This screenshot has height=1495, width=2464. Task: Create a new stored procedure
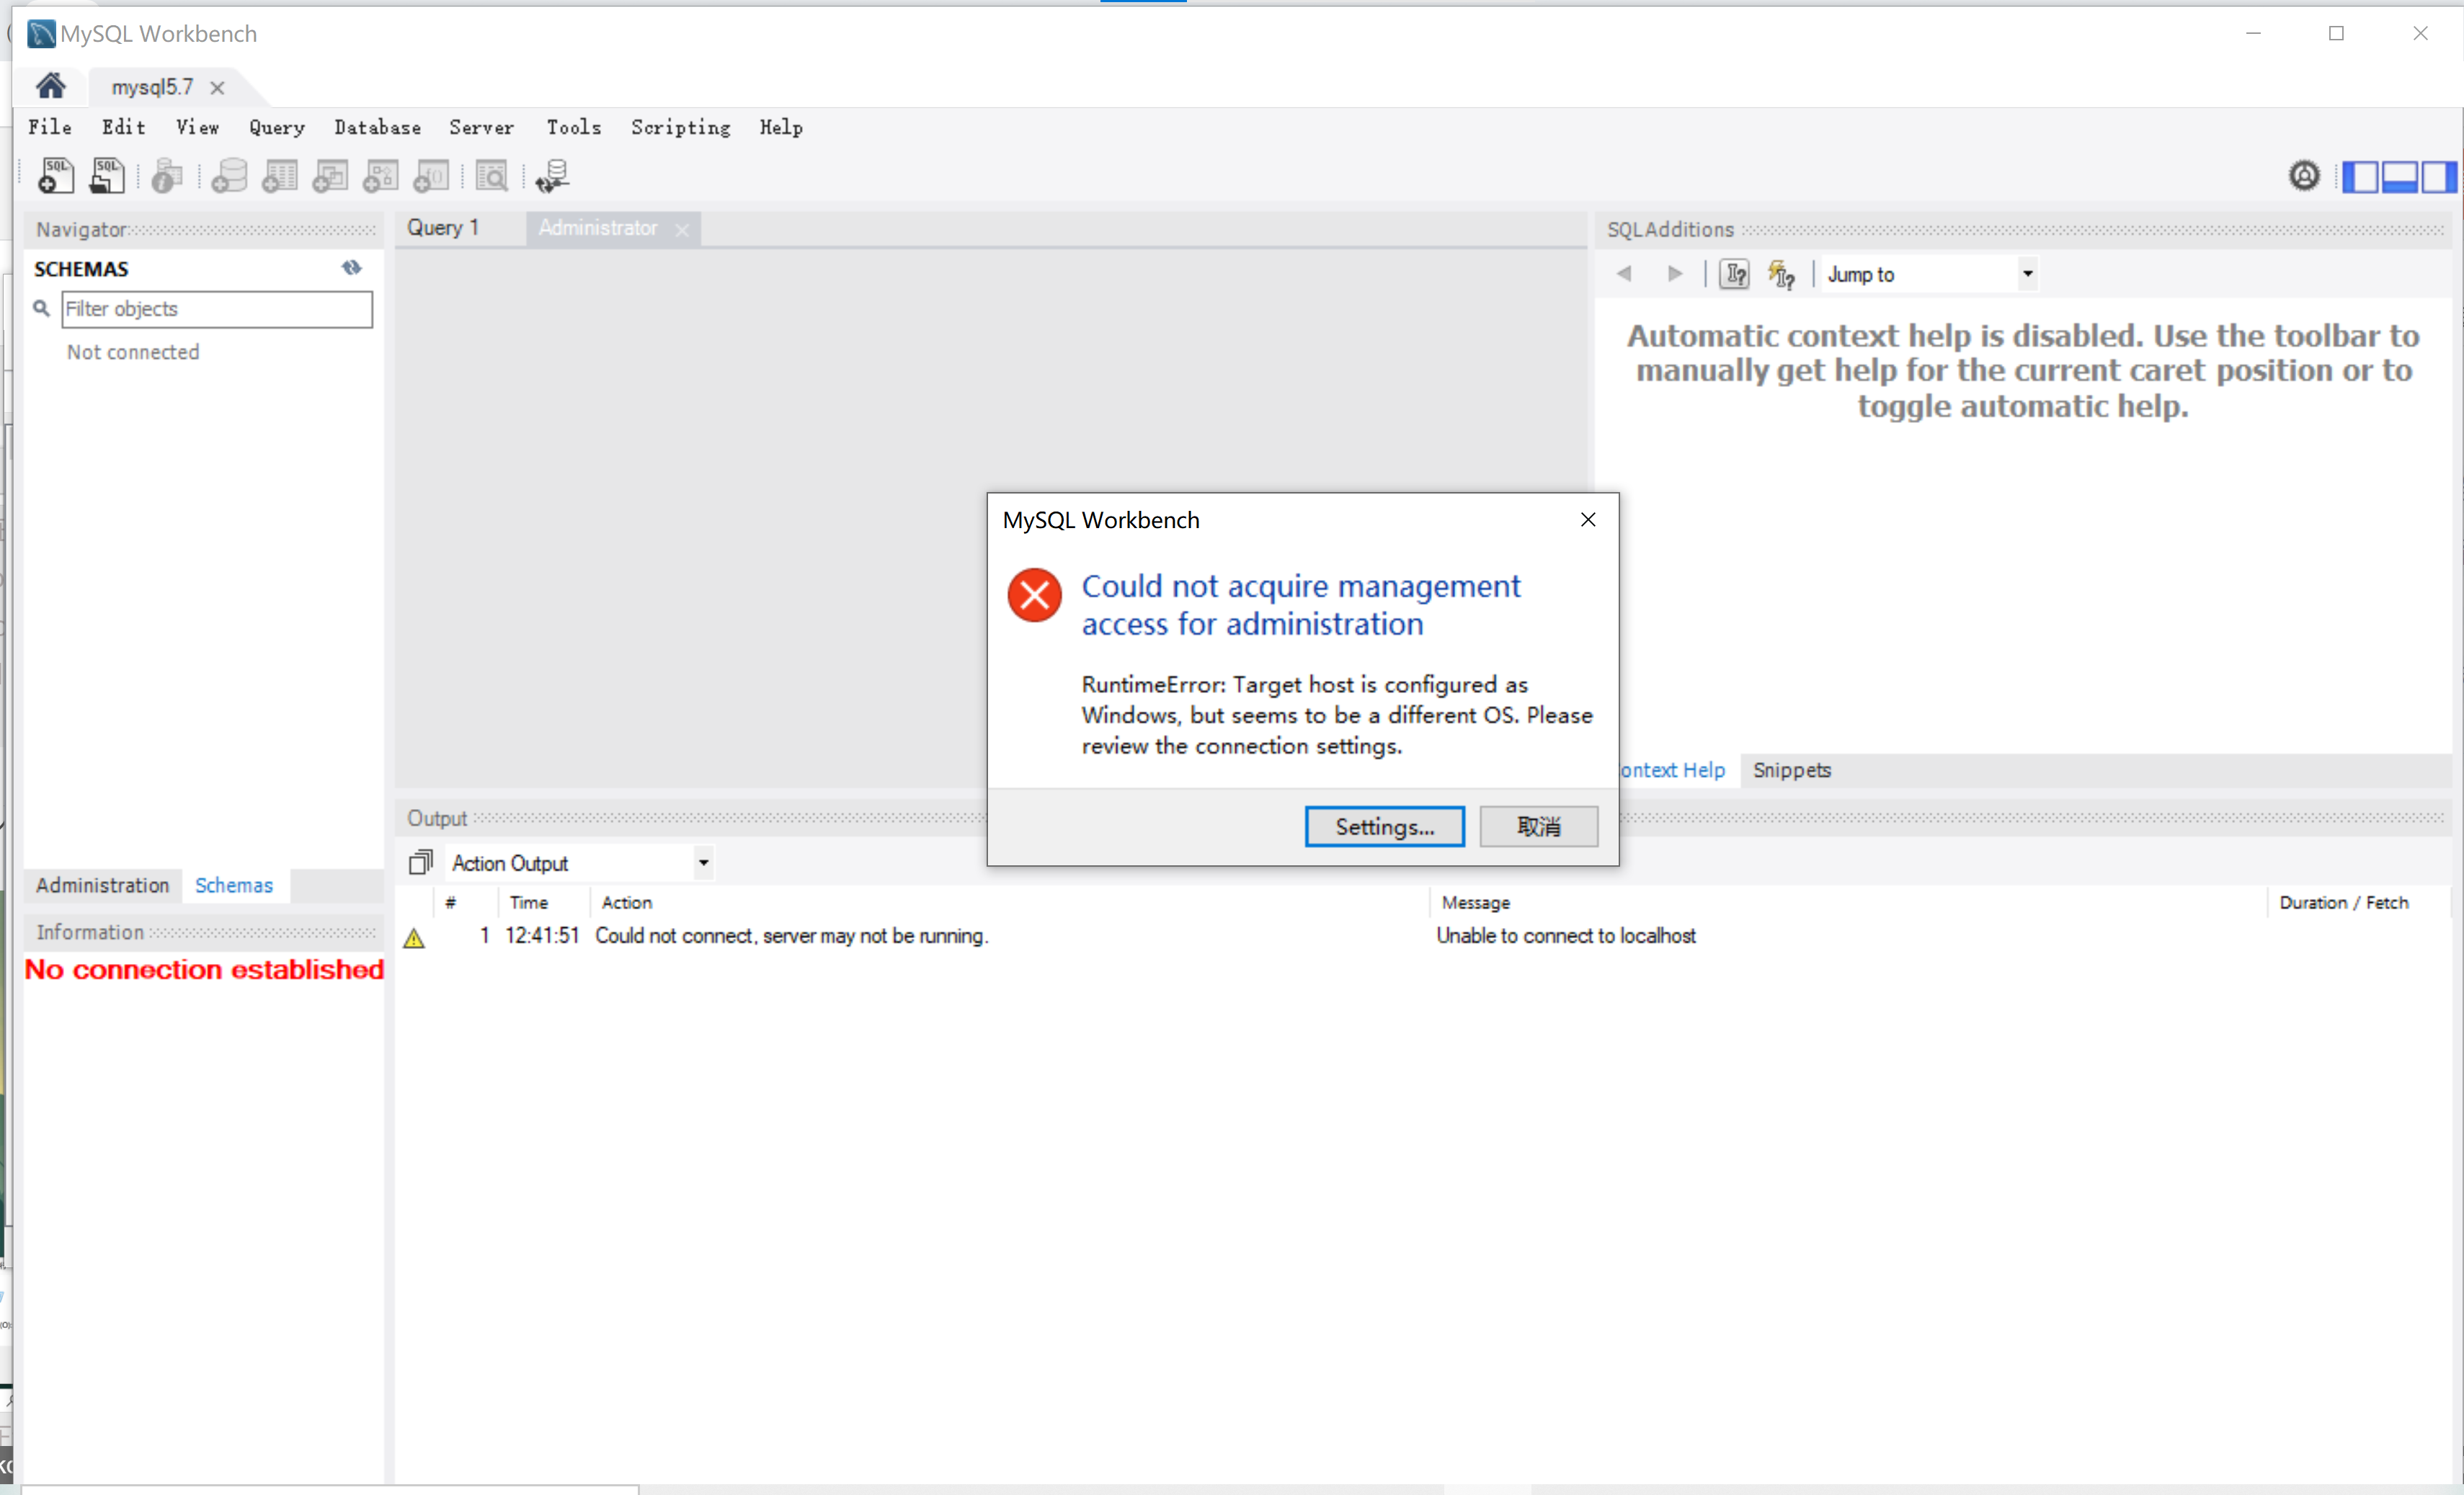pyautogui.click(x=380, y=176)
